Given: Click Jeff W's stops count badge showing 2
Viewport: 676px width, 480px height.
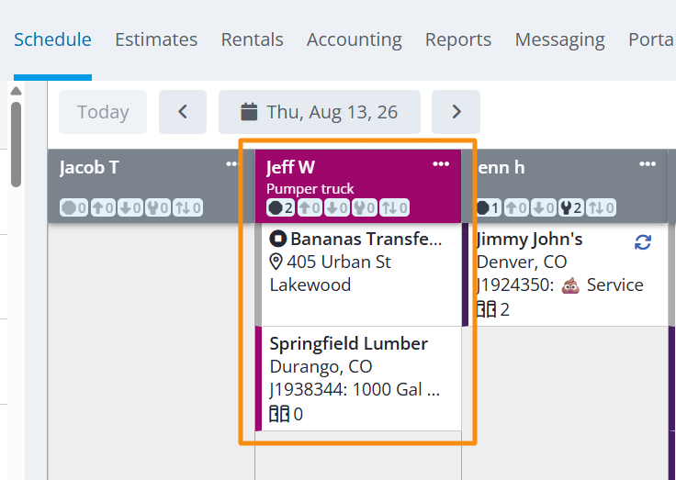Looking at the screenshot, I should coord(281,208).
